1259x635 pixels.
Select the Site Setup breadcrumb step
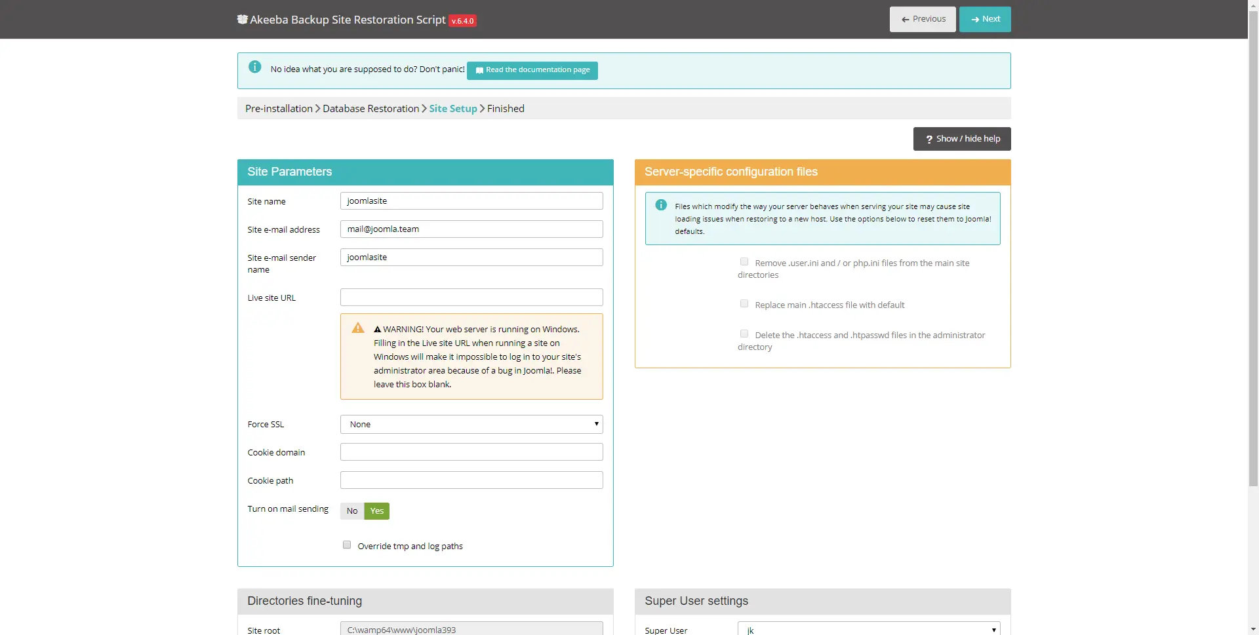453,109
